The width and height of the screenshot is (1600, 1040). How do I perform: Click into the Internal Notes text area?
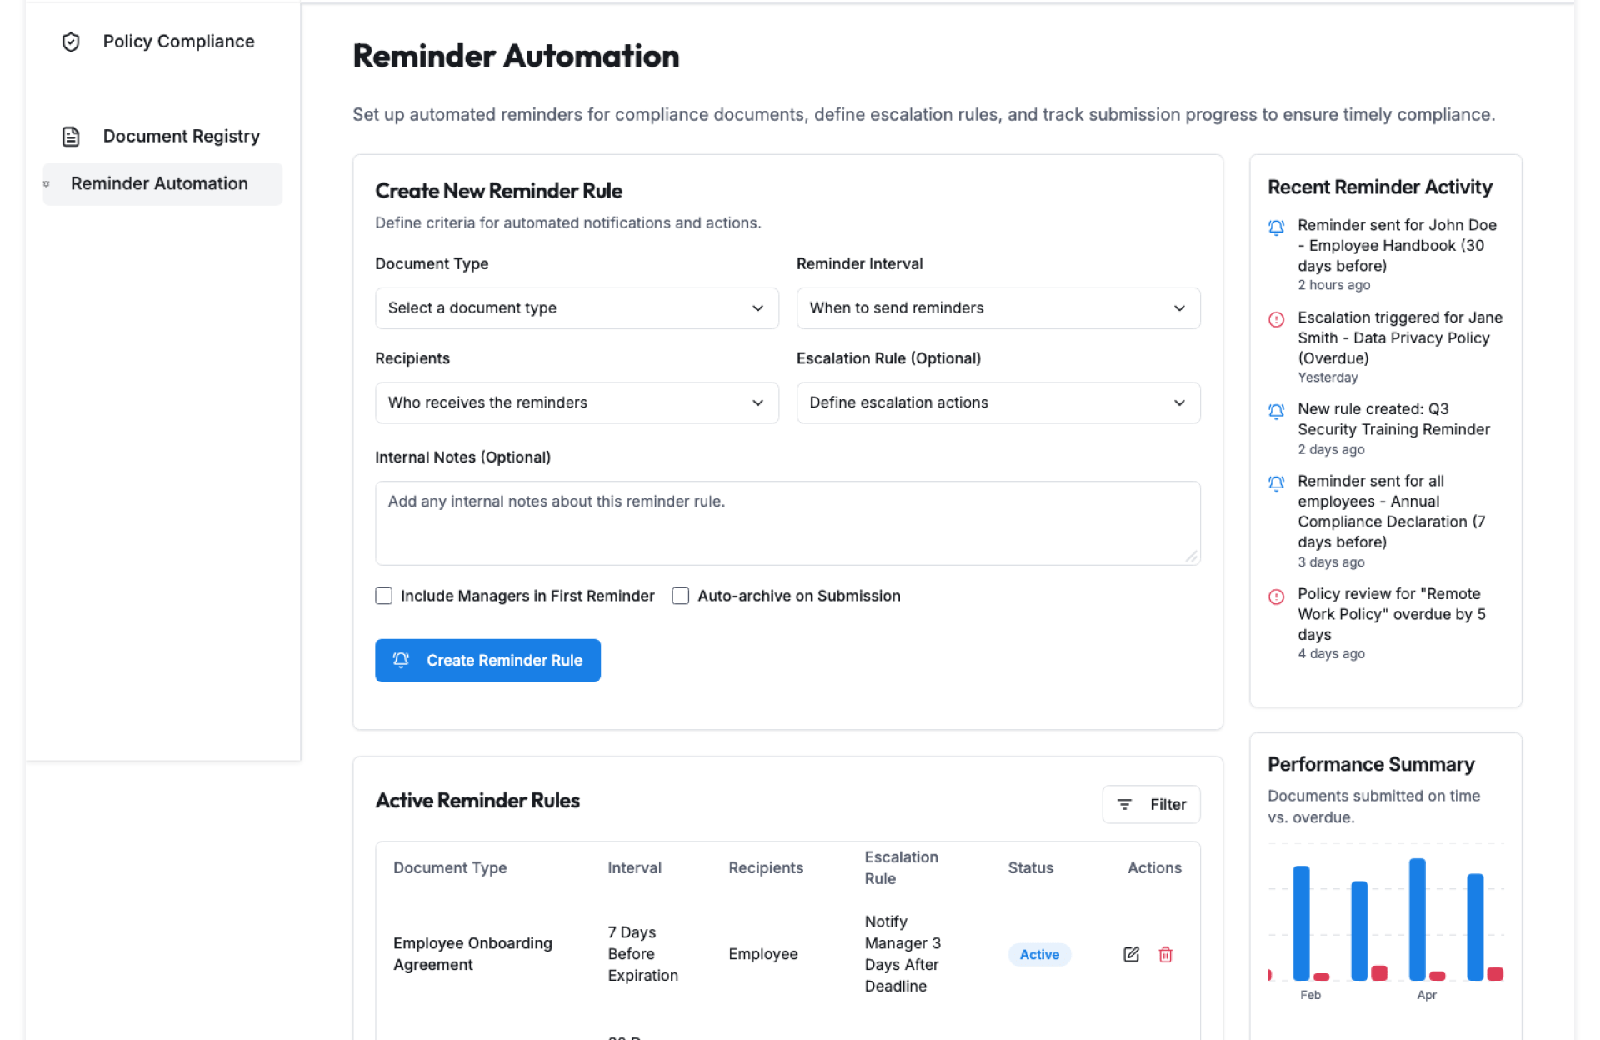click(787, 523)
